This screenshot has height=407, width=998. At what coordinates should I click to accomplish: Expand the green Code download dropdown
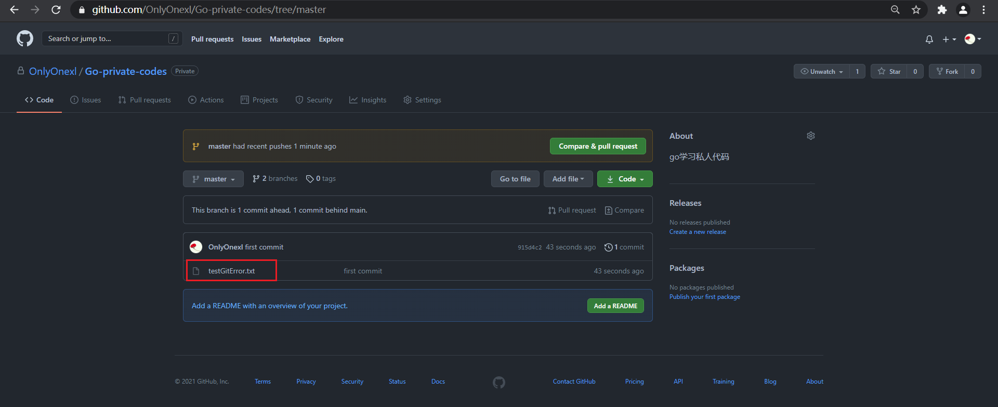(625, 179)
